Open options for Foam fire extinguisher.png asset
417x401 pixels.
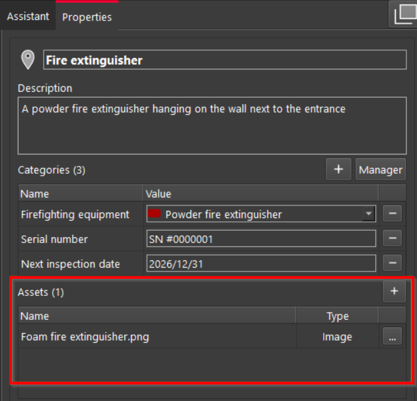(x=392, y=337)
